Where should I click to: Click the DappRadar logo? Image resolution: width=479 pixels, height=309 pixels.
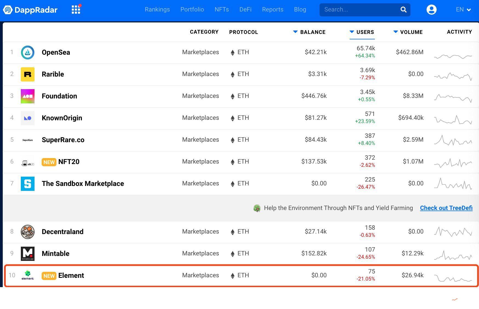point(30,10)
